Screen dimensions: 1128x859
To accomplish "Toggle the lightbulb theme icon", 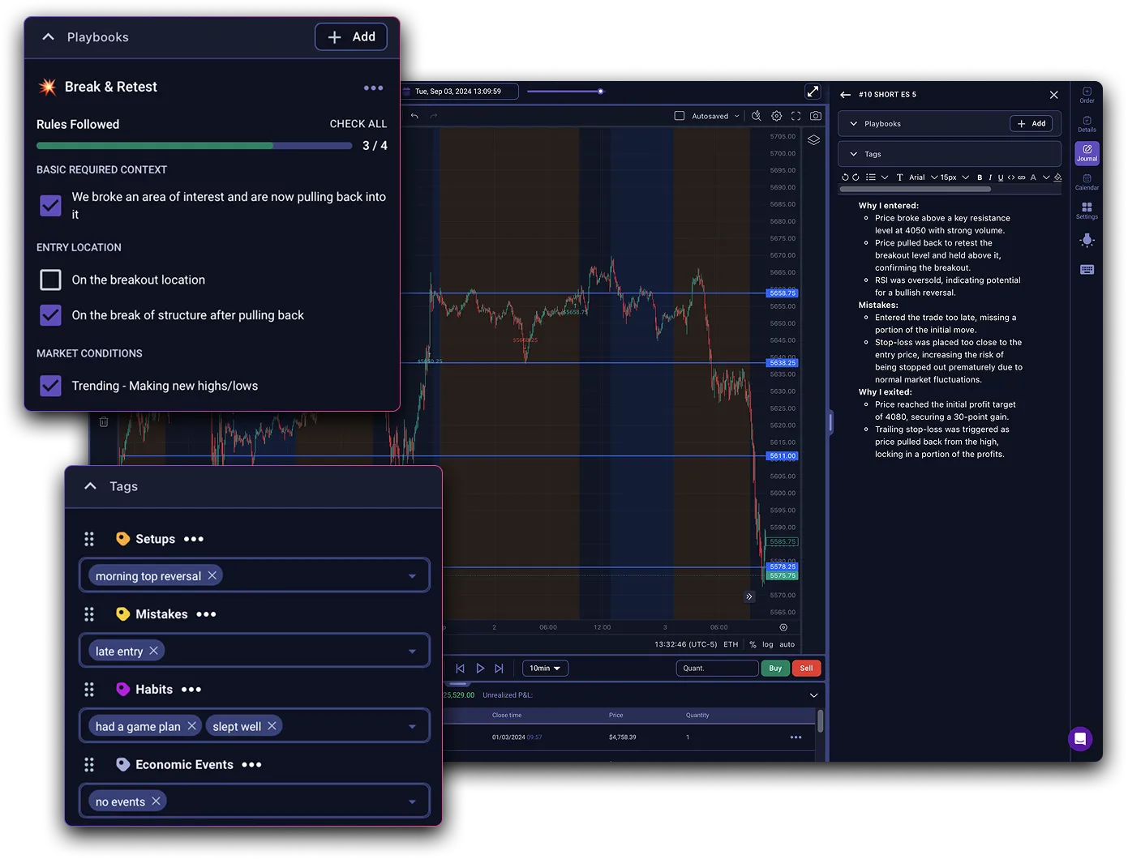I will (x=1087, y=240).
